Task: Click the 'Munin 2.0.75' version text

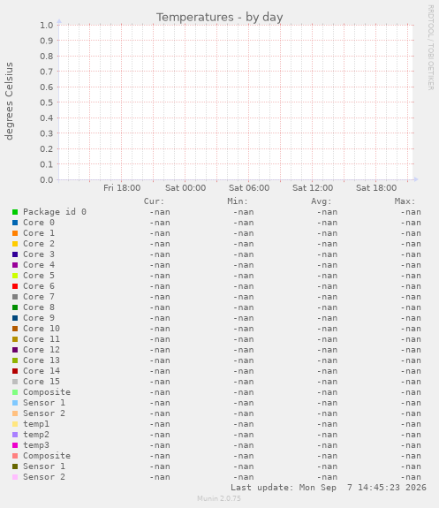Action: coord(219,498)
